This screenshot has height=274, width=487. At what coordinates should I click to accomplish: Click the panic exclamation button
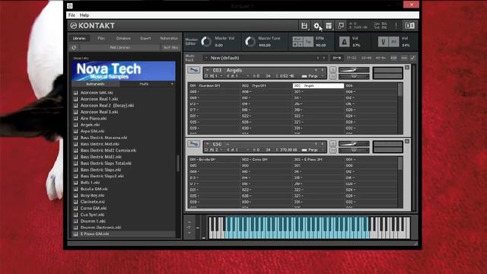tap(396, 26)
